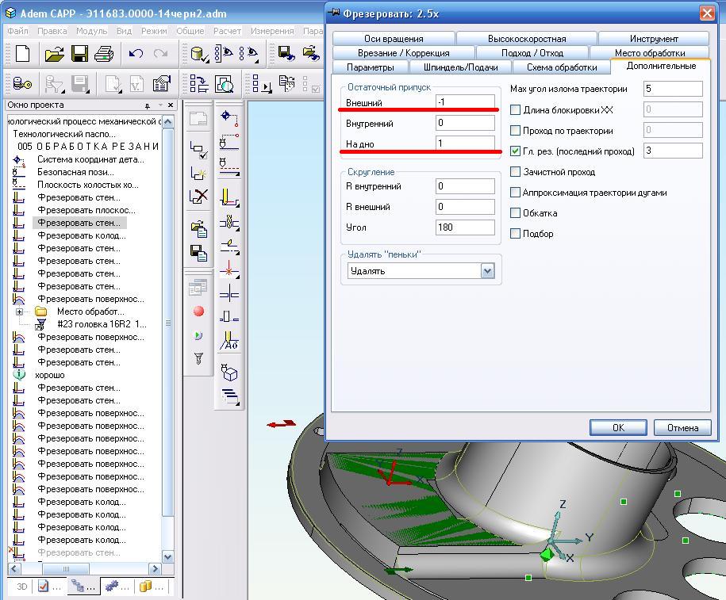Click the На дно allowance input field

pos(465,143)
